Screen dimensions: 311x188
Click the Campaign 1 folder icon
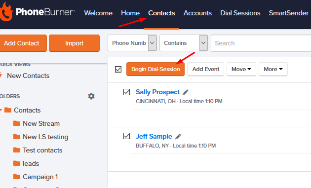[17, 177]
